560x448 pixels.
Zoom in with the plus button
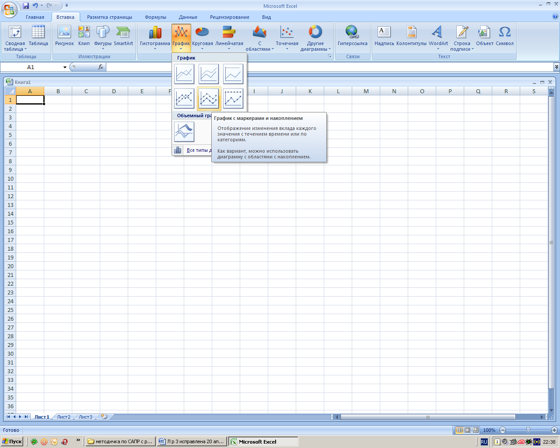554,430
